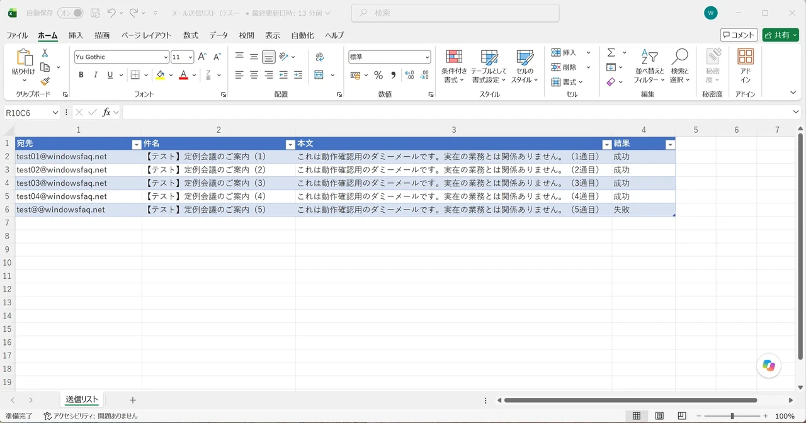Click the コメント button
Viewport: 806px width, 423px height.
(739, 35)
